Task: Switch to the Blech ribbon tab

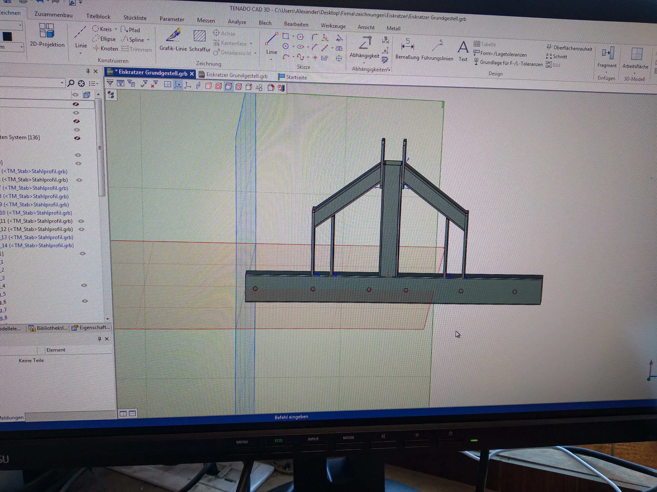Action: click(265, 23)
